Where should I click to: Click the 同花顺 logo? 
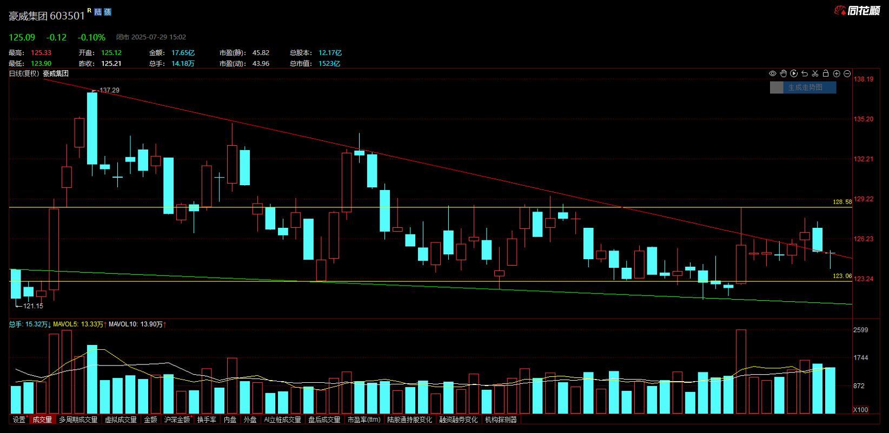coord(857,10)
